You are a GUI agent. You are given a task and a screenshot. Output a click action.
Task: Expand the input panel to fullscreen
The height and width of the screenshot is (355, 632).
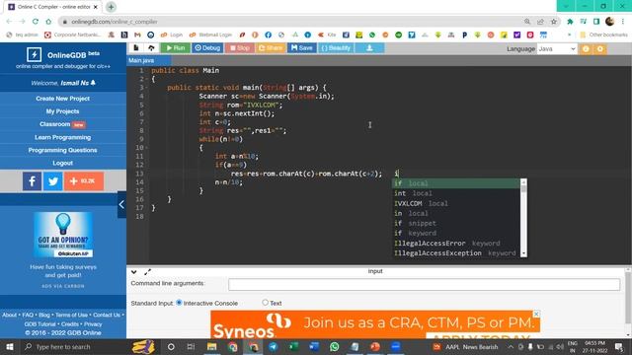(x=147, y=272)
